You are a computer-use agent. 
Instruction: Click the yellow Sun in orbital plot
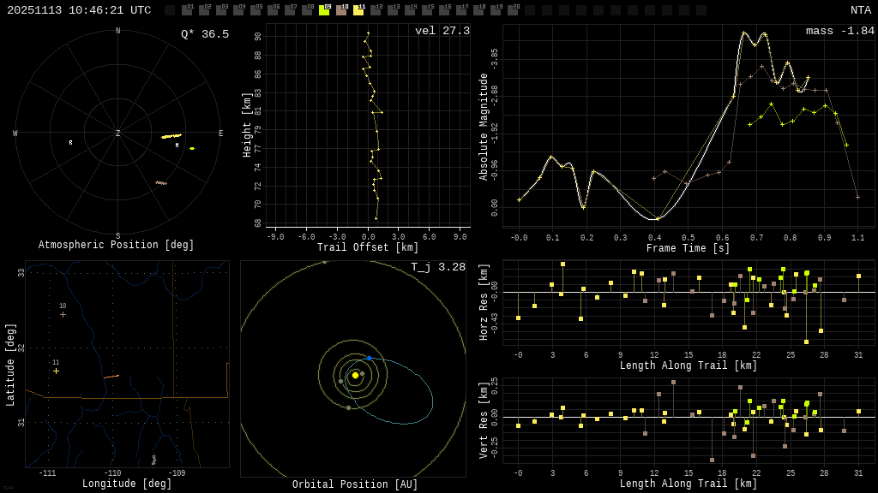click(355, 375)
